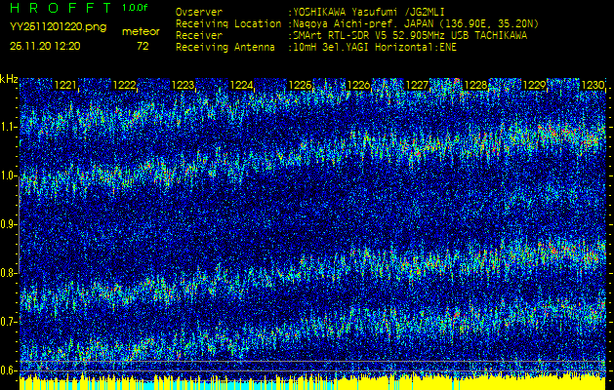Click the 1228 time marker
This screenshot has width=614, height=390.
(475, 86)
